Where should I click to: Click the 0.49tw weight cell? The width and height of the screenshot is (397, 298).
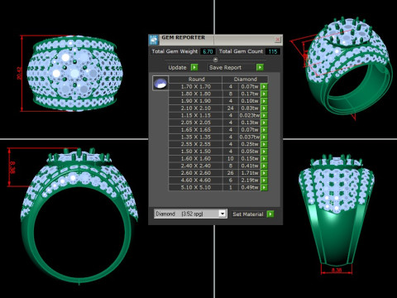point(250,187)
